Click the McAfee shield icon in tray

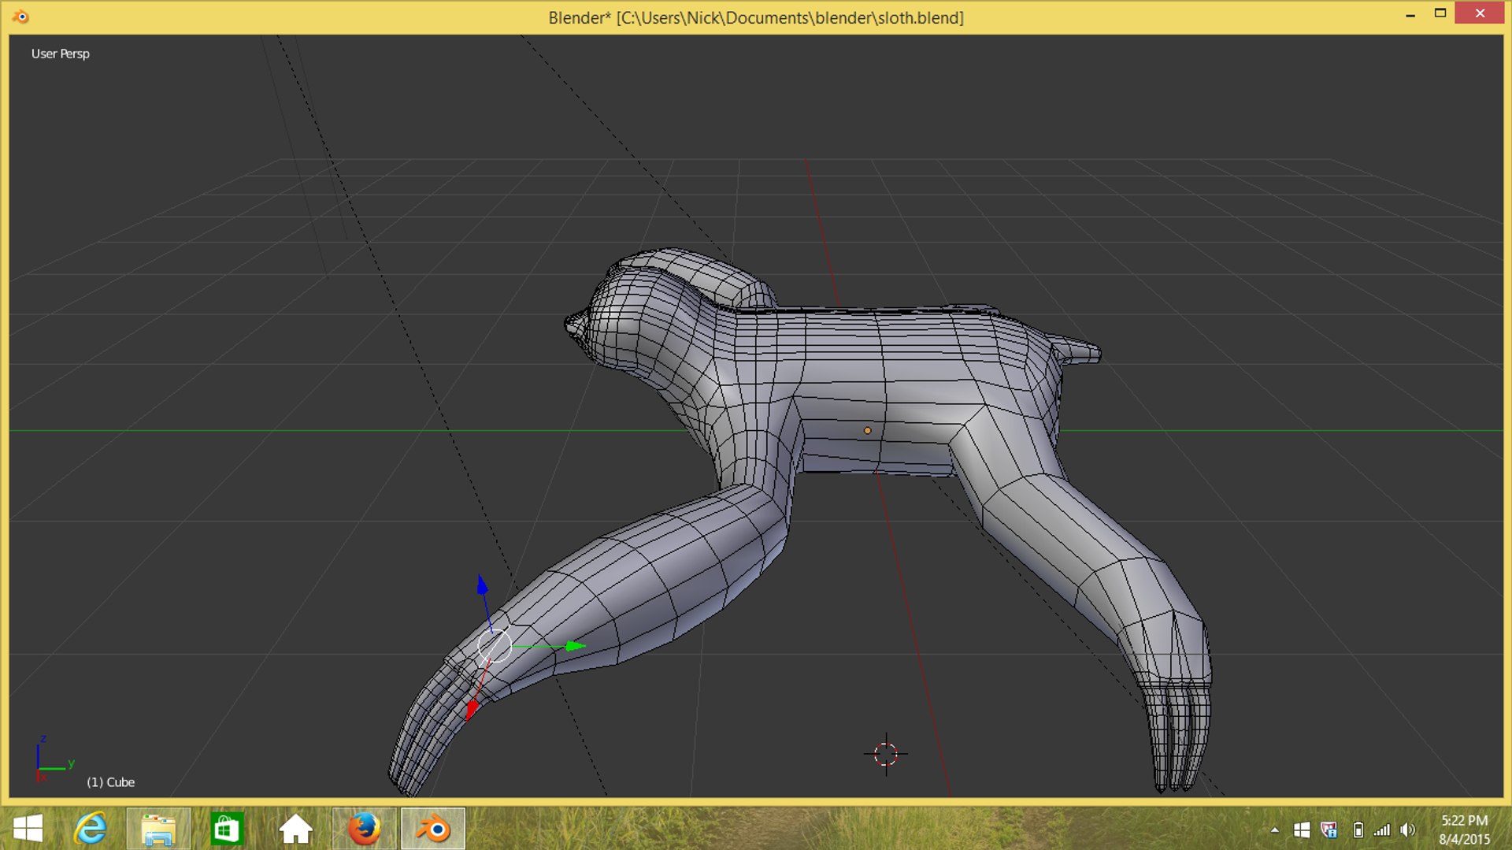[1329, 830]
